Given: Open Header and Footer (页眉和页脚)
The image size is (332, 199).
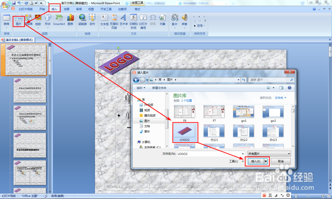Looking at the screenshot, I should click(114, 22).
